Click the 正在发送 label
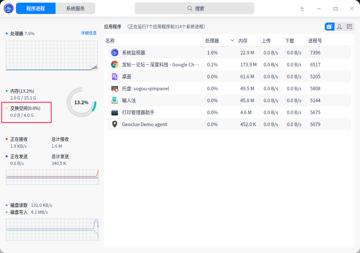Image resolution: width=360 pixels, height=253 pixels. point(19,156)
